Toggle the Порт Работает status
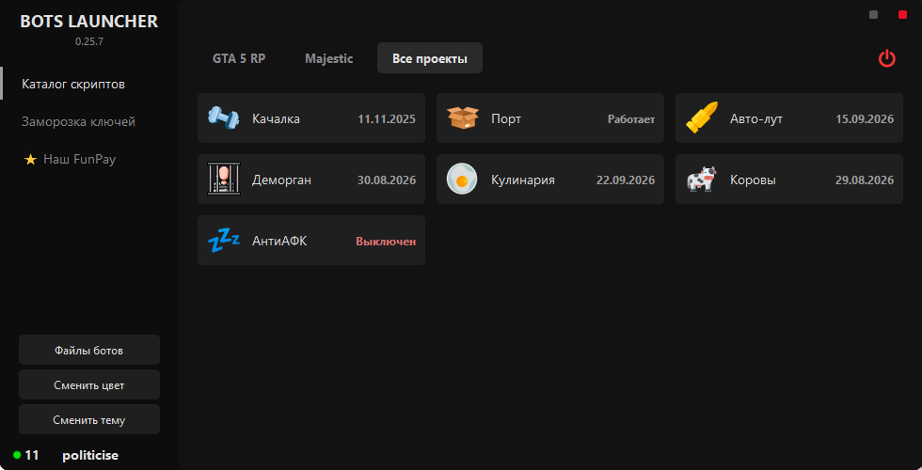Image resolution: width=922 pixels, height=470 pixels. (630, 119)
